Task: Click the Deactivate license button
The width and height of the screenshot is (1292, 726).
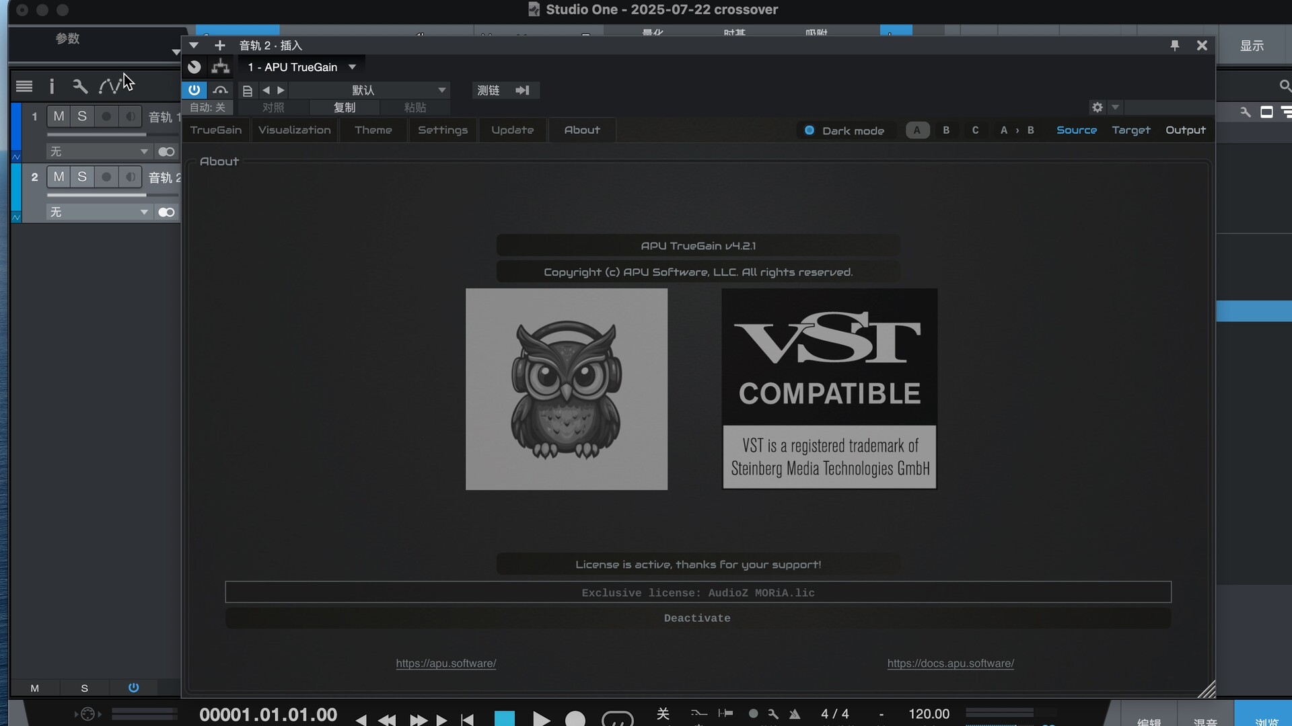Action: (698, 618)
